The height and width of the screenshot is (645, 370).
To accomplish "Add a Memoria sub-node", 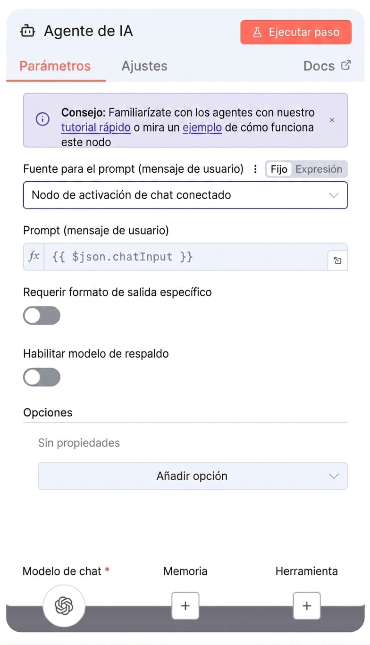I will [x=185, y=605].
